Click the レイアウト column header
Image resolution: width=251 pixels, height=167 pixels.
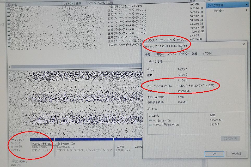[69, 3]
